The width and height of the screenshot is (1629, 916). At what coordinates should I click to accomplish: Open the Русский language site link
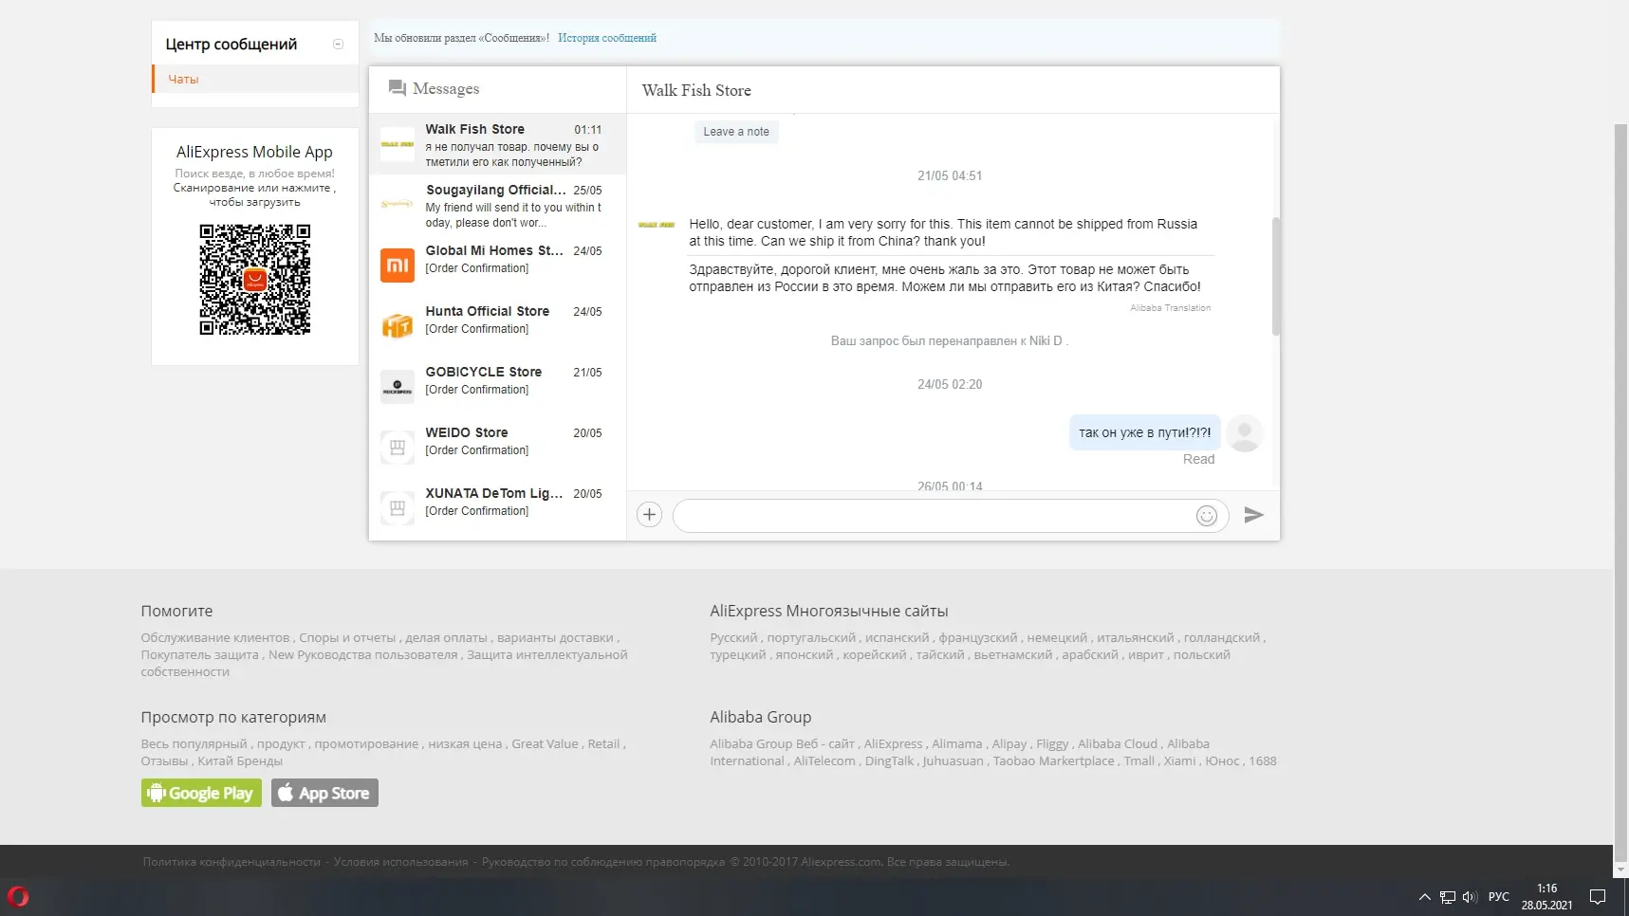pyautogui.click(x=734, y=637)
